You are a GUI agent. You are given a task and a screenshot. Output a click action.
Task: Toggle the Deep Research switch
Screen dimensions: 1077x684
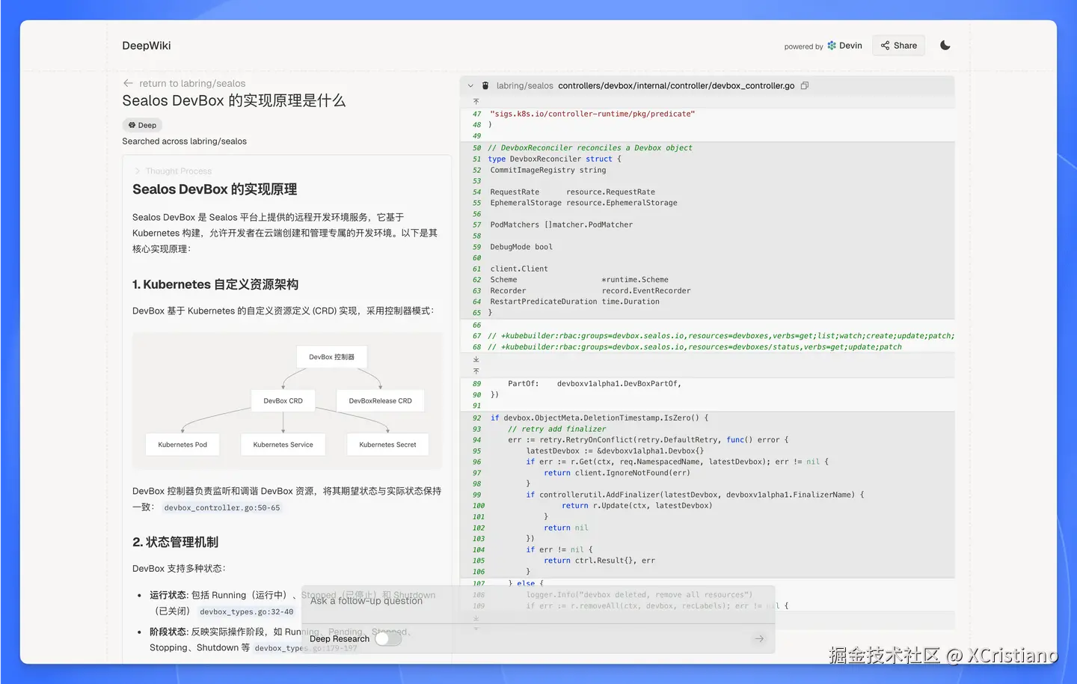(388, 639)
